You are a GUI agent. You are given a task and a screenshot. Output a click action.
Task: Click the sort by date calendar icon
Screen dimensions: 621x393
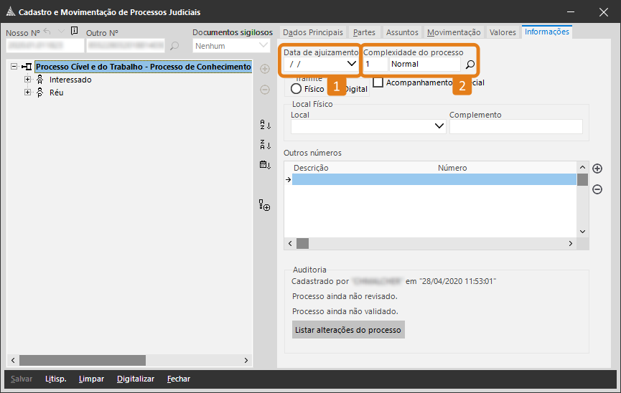(x=265, y=165)
